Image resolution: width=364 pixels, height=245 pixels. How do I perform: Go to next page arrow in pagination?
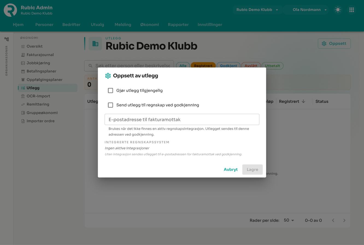(344, 220)
